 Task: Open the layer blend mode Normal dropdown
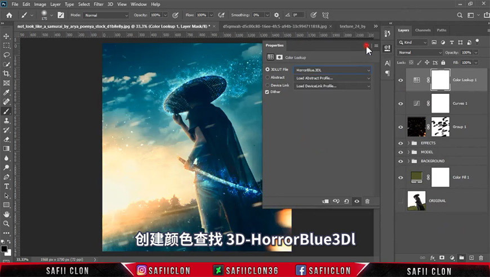(420, 52)
